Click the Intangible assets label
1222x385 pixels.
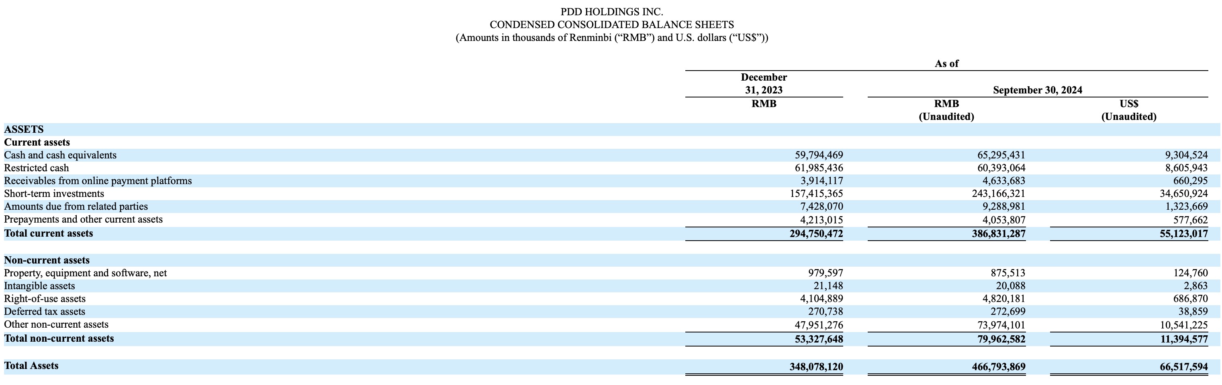tap(39, 286)
